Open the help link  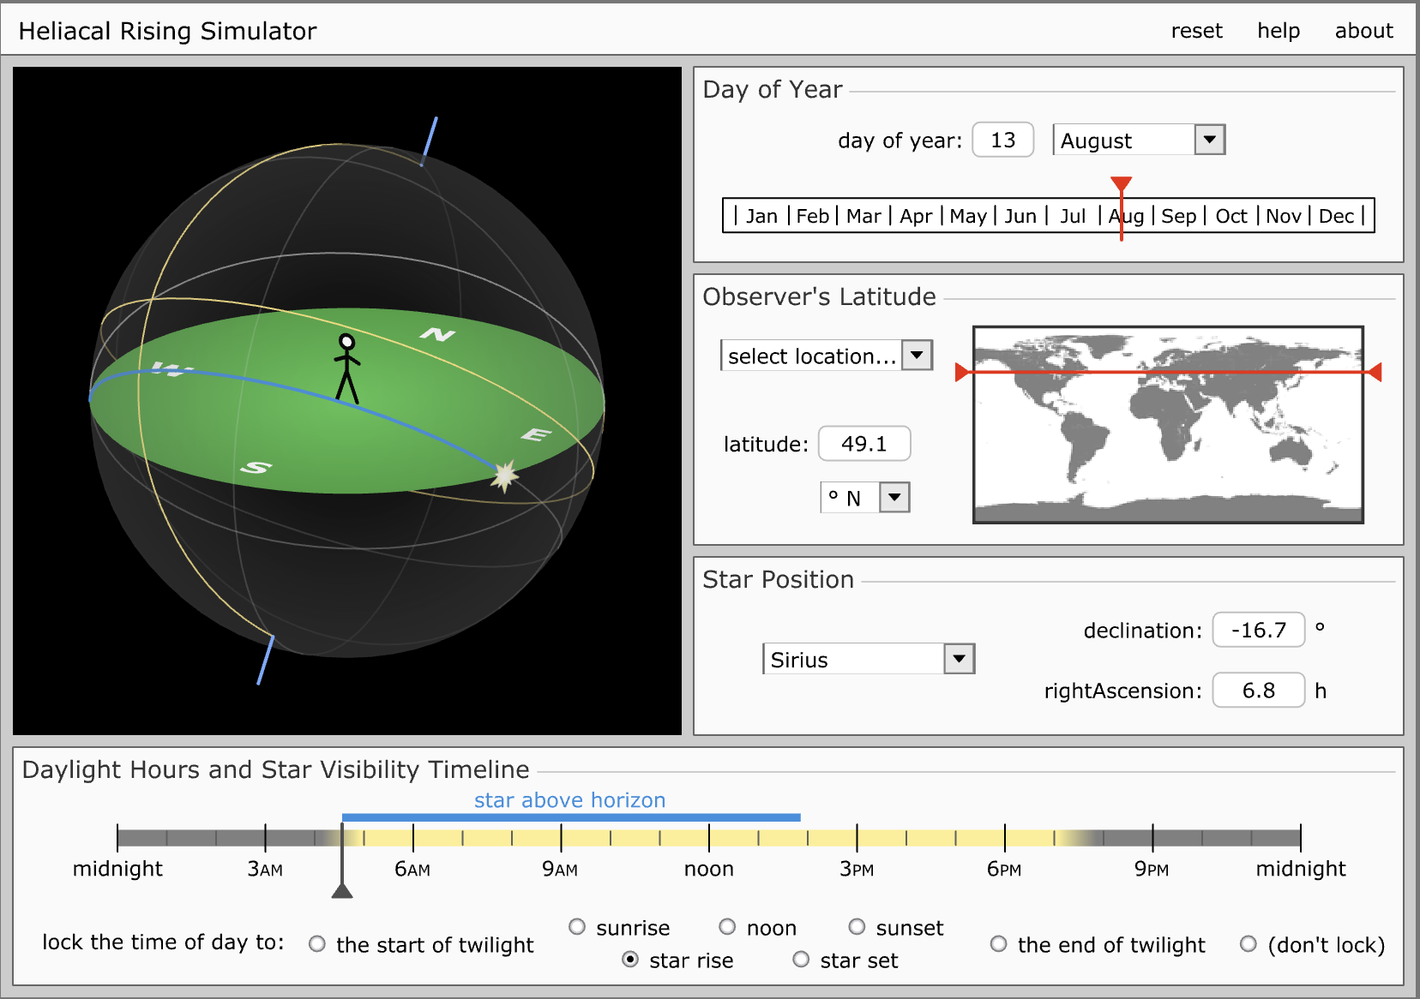[1279, 31]
